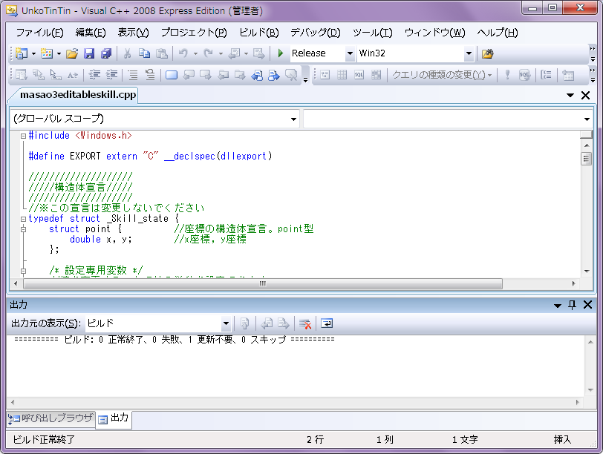
Task: Collapse the struct point outline box
Action: (24, 229)
